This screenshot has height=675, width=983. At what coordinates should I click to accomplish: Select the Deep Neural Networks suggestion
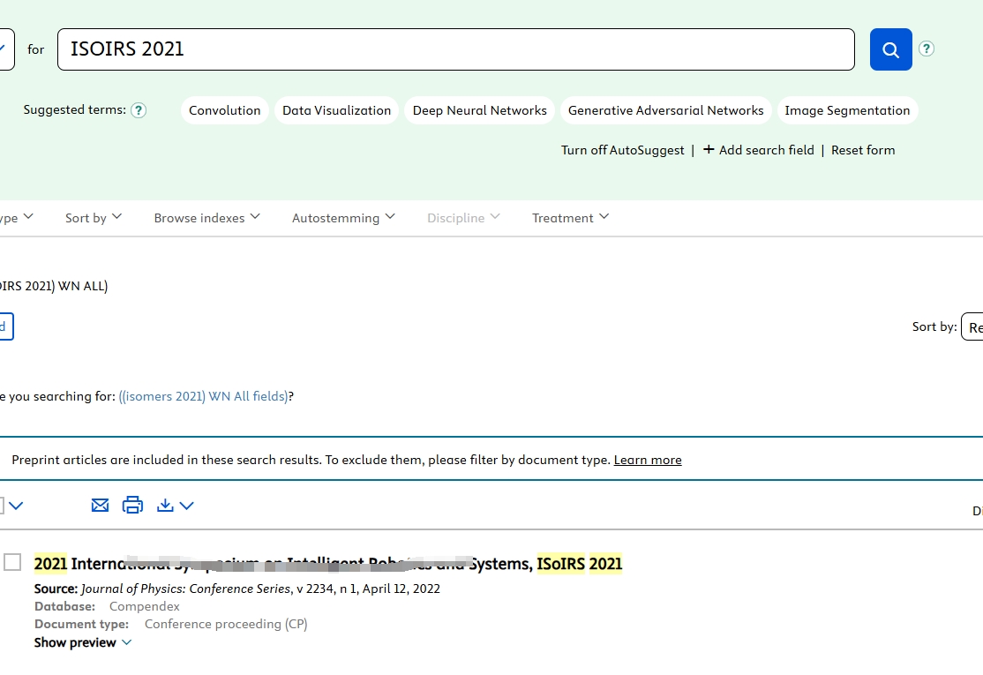479,110
